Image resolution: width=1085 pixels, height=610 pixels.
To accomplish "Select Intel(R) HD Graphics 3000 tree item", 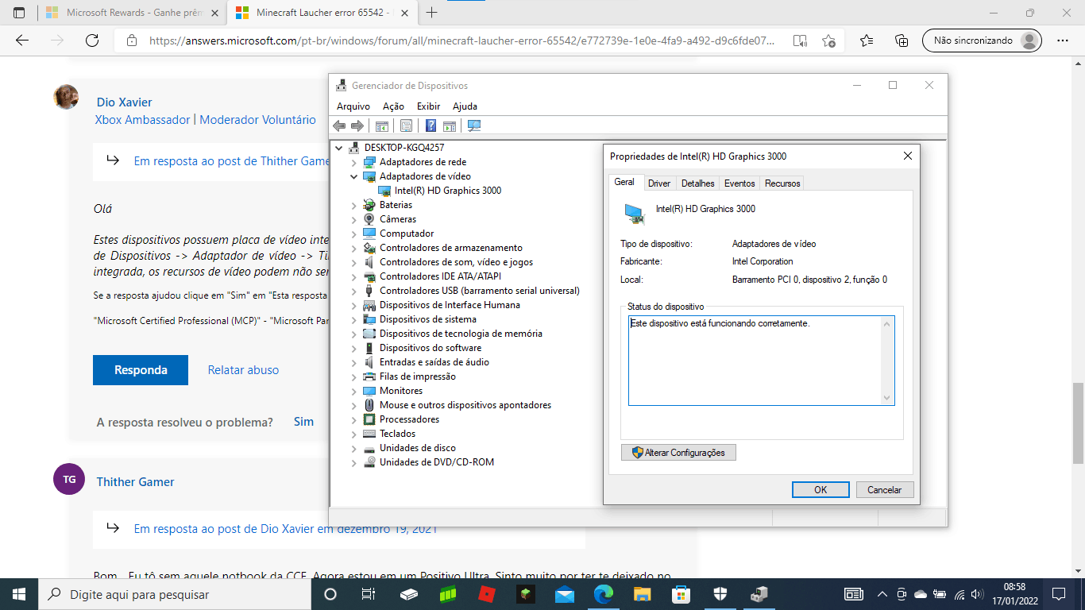I will pyautogui.click(x=448, y=191).
